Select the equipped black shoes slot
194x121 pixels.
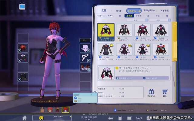[23, 77]
